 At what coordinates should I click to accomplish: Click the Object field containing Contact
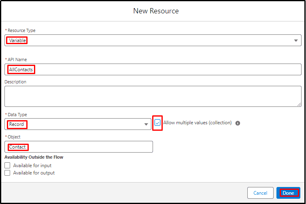click(x=79, y=147)
